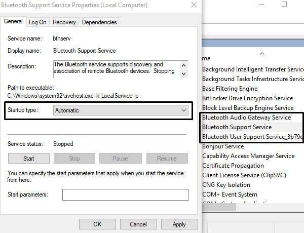Click Apply to save settings

coord(179,224)
